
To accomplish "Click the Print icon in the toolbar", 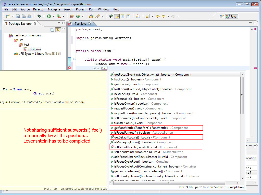I will click(29, 16).
